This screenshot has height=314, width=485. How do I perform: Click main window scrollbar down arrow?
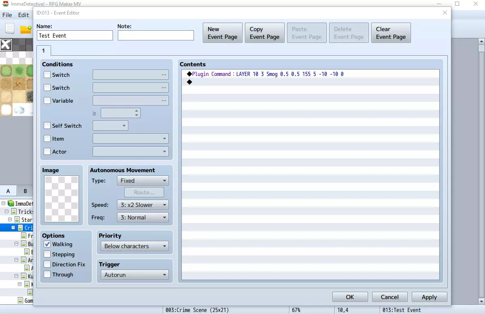pyautogui.click(x=481, y=301)
